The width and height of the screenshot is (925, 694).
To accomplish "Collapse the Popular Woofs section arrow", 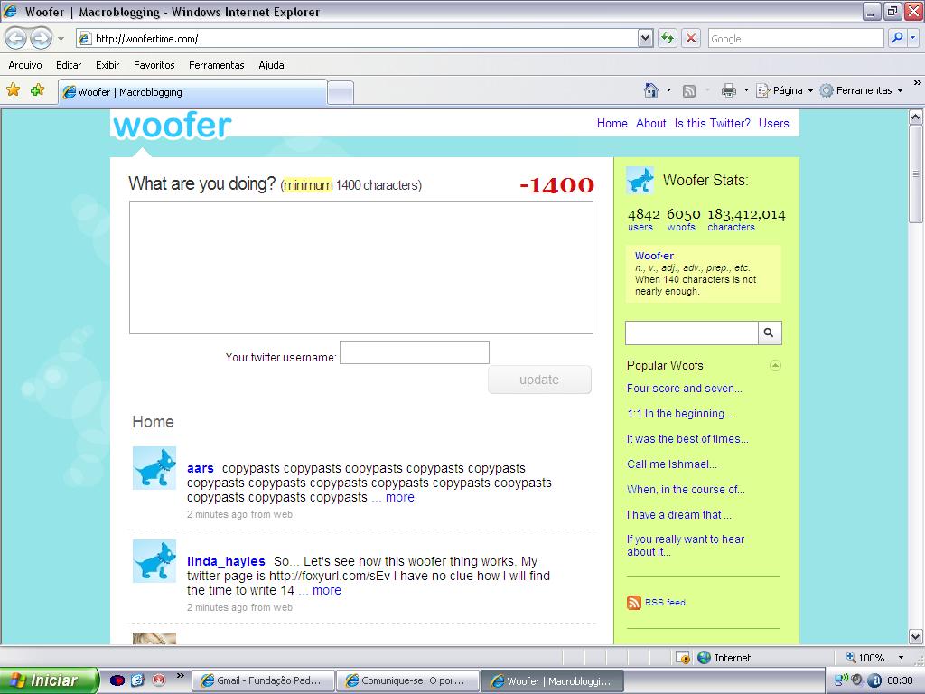I will click(x=775, y=366).
